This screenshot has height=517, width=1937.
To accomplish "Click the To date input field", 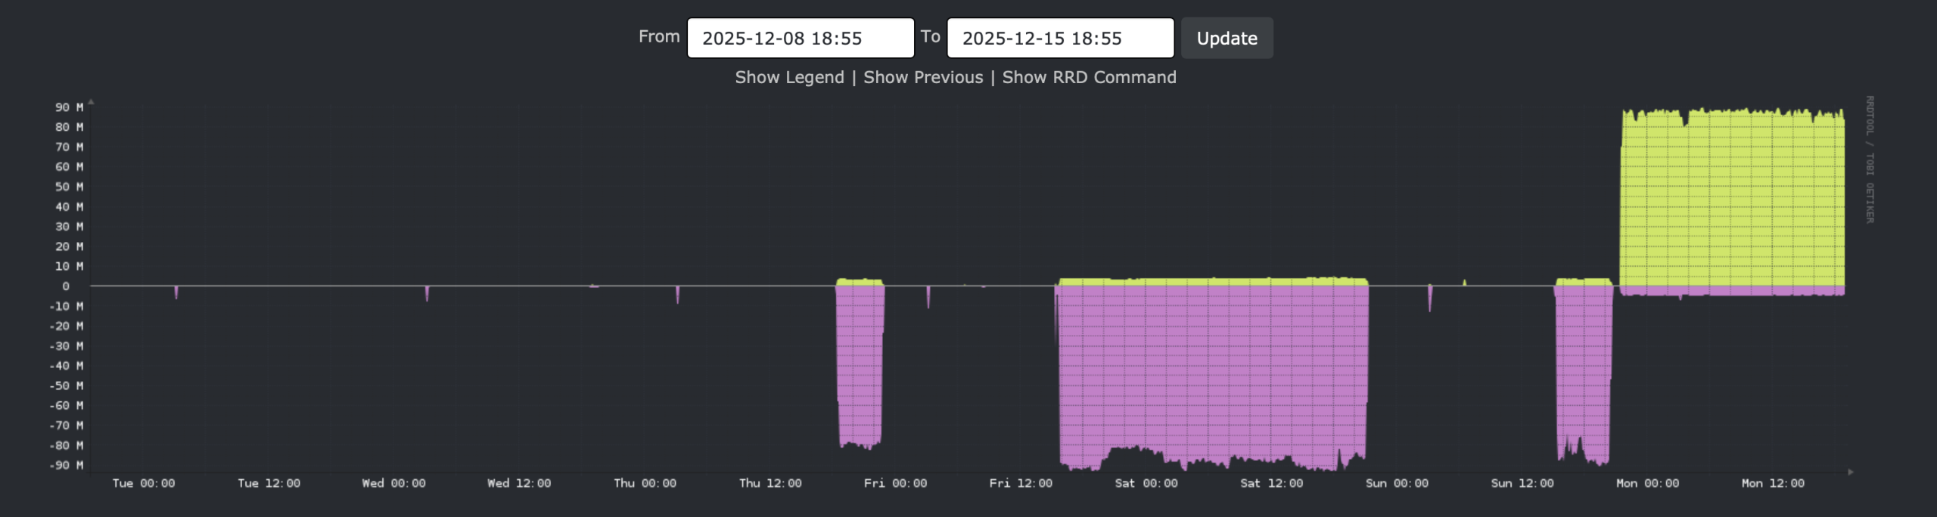I will (1060, 39).
